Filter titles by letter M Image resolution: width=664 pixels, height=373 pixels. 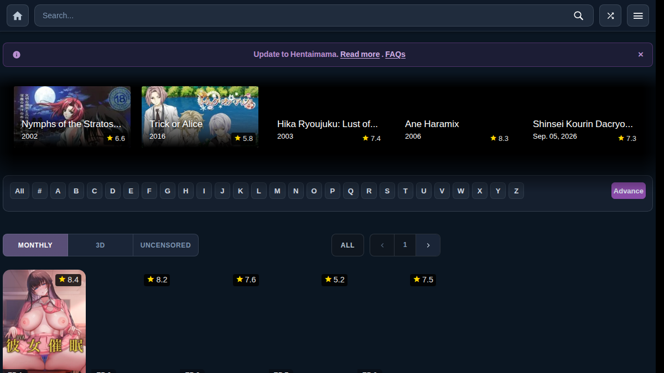coord(277,191)
